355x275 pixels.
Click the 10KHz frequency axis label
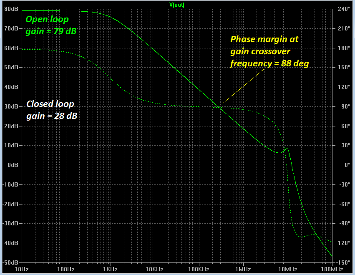tap(154, 269)
